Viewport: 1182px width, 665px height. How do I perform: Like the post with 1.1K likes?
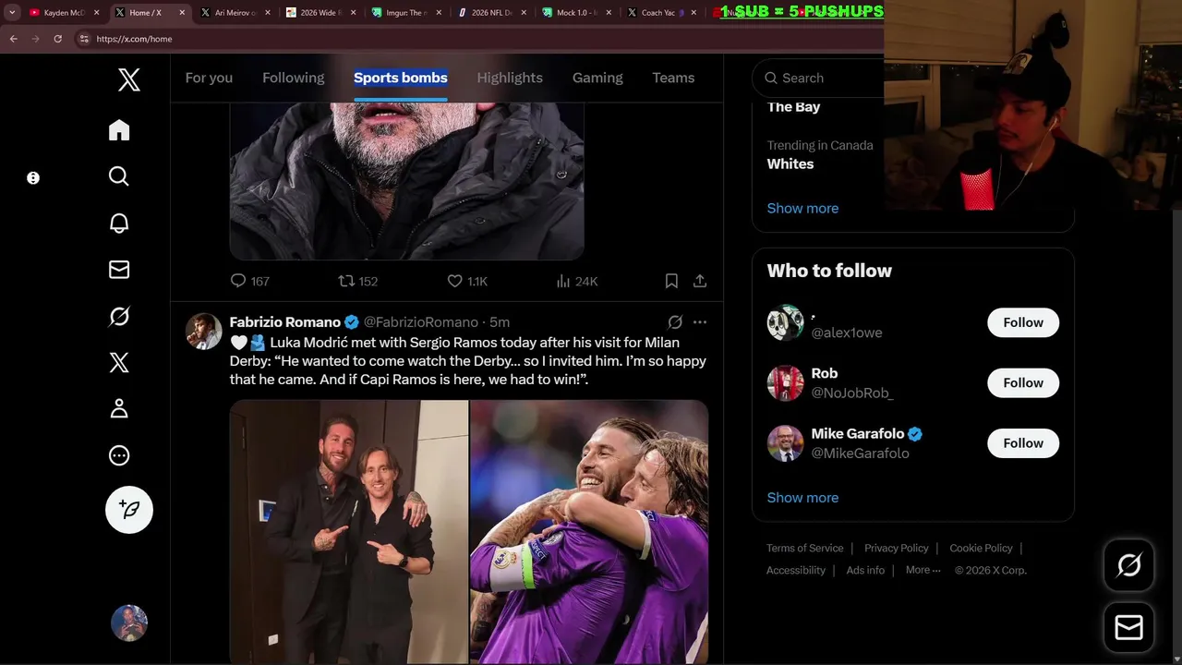(x=467, y=281)
